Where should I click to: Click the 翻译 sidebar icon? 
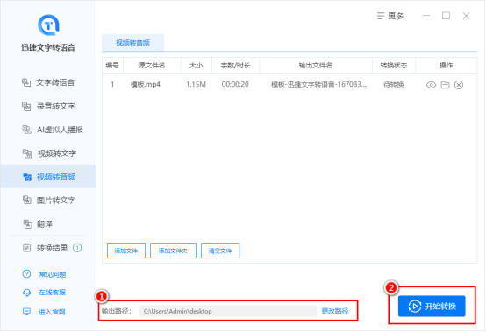27,223
